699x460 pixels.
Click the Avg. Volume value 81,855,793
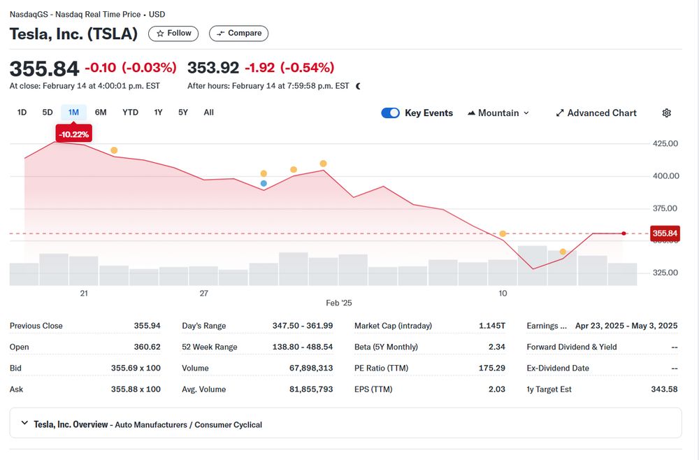(x=311, y=389)
